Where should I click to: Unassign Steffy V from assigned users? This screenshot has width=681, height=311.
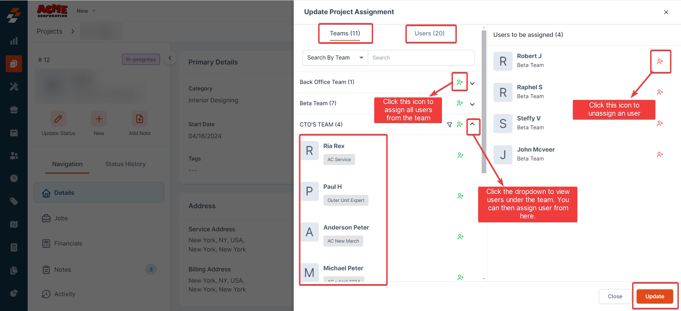coord(660,123)
